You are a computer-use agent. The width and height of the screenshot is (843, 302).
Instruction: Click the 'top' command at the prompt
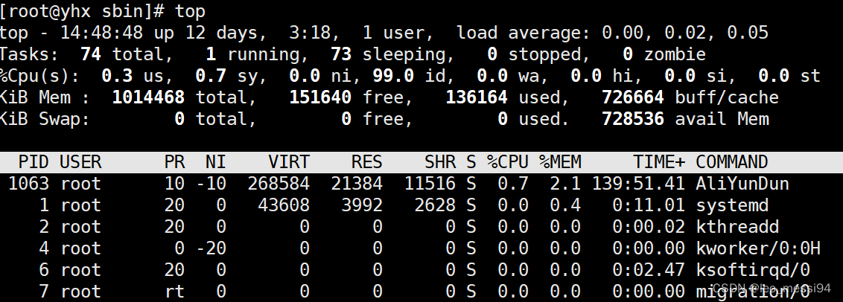pyautogui.click(x=190, y=11)
